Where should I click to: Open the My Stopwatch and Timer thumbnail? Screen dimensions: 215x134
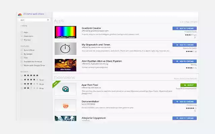(x=66, y=49)
